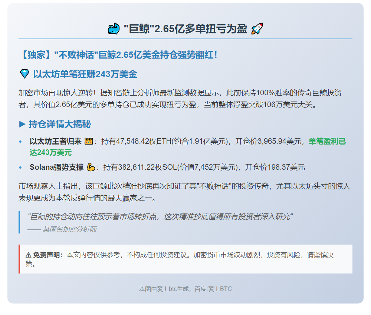The height and width of the screenshot is (315, 371).
Task: Click the blue divider line under the title
Action: tap(185, 38)
